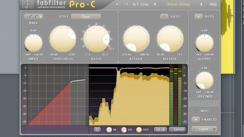This screenshot has height=137, width=244.
Task: Open the Default Setting preset menu
Action: click(178, 4)
